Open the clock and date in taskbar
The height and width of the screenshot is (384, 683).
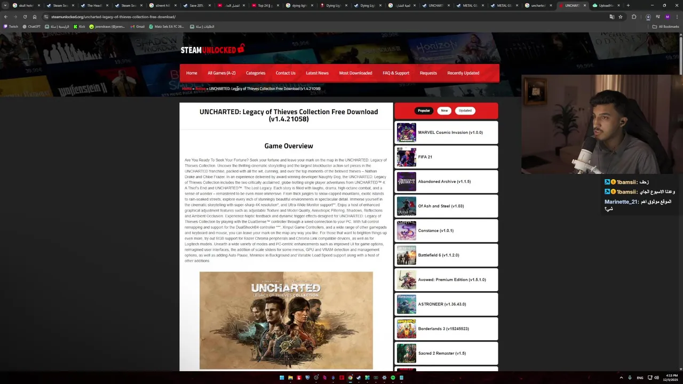point(670,378)
